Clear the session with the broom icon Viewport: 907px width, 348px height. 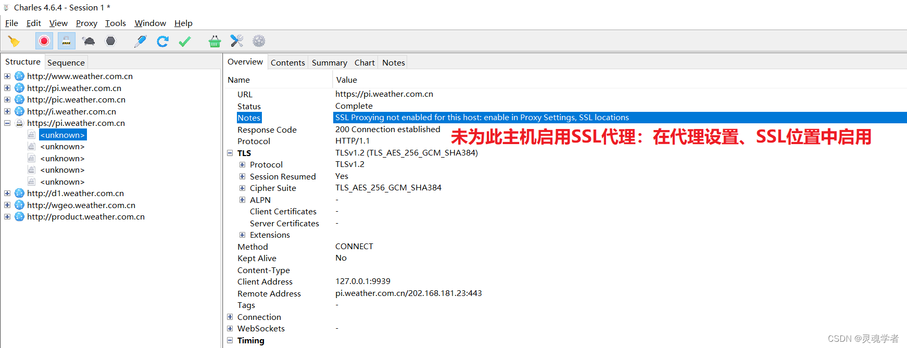point(14,41)
